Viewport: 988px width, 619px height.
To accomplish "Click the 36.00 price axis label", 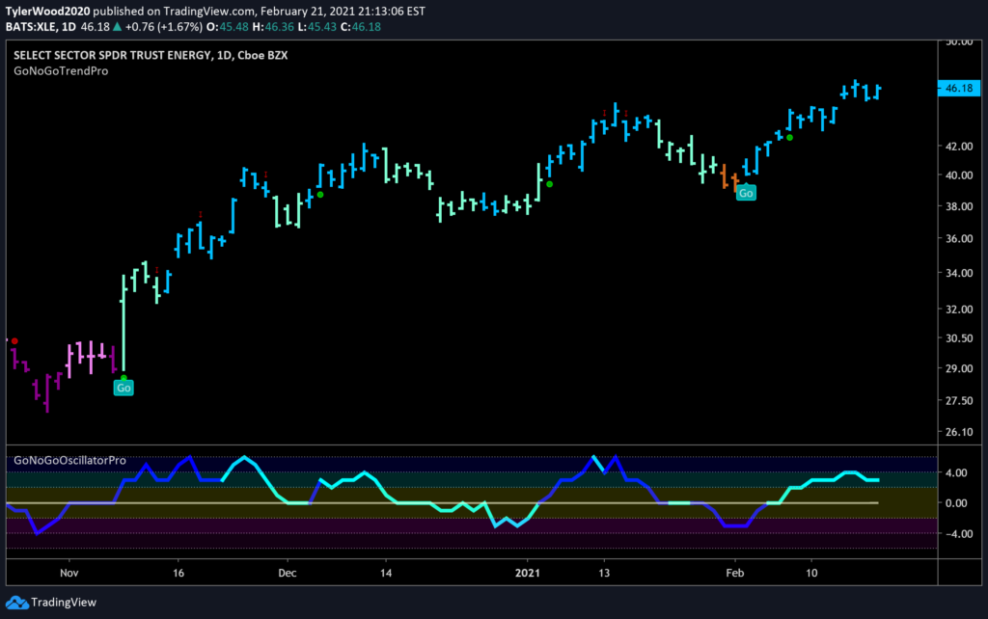I will point(959,239).
